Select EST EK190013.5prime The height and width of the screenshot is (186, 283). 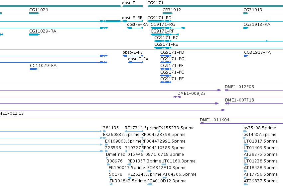coord(127,168)
